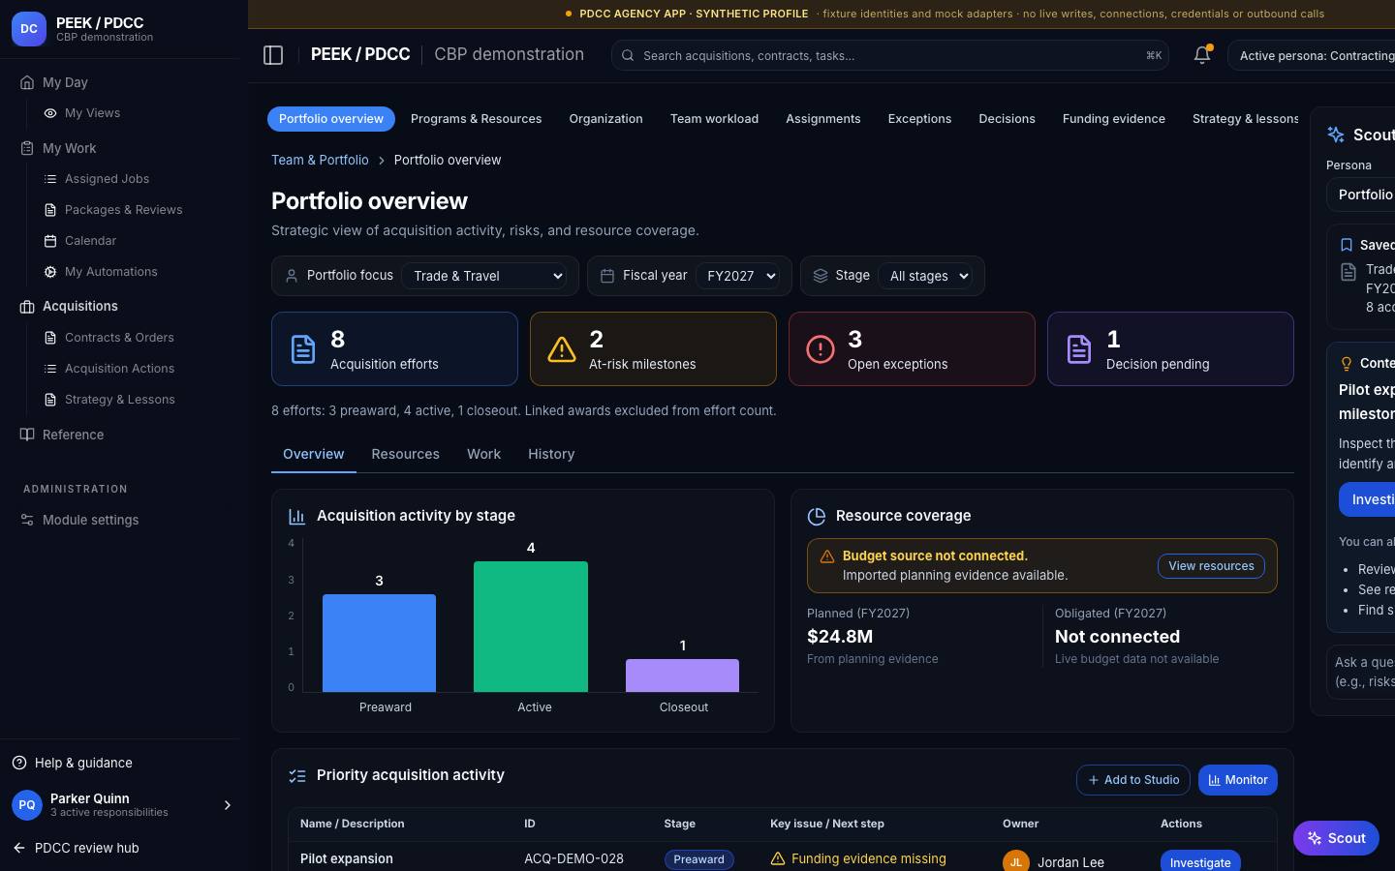Open the At-risk milestones card
Screen dimensions: 1395x871
pyautogui.click(x=653, y=349)
